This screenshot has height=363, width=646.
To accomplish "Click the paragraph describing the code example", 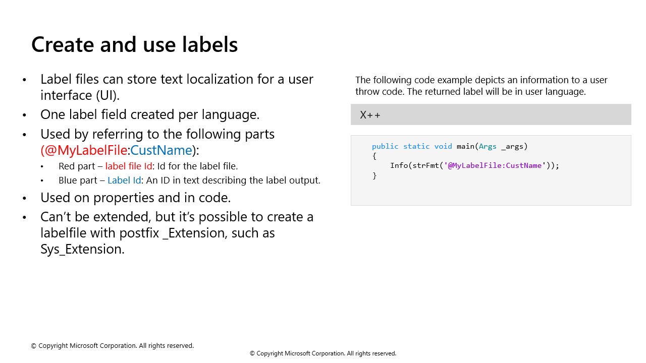I will click(x=481, y=86).
